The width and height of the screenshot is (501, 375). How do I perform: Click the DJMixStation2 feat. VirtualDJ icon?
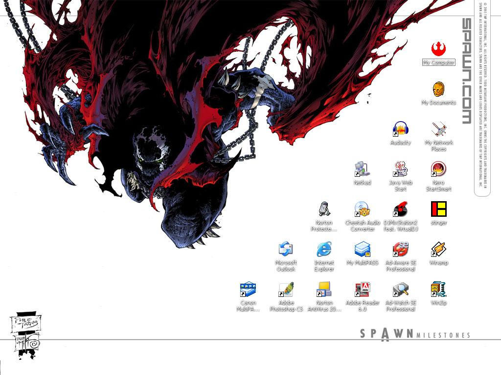pyautogui.click(x=400, y=209)
